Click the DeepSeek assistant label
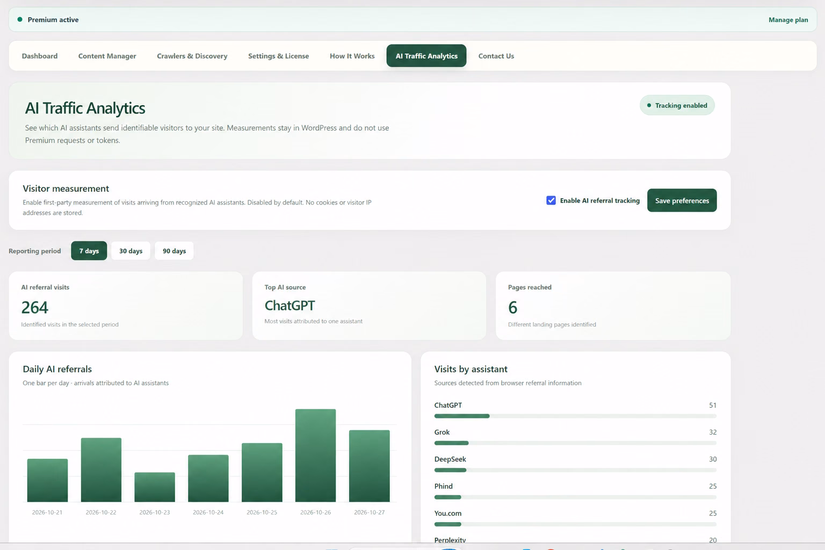 [x=450, y=459]
